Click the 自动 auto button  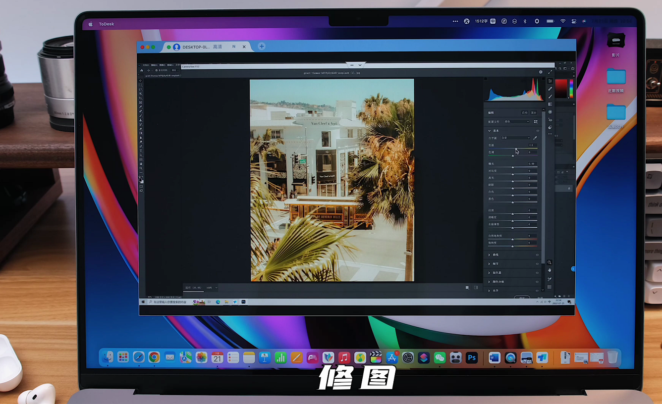525,113
